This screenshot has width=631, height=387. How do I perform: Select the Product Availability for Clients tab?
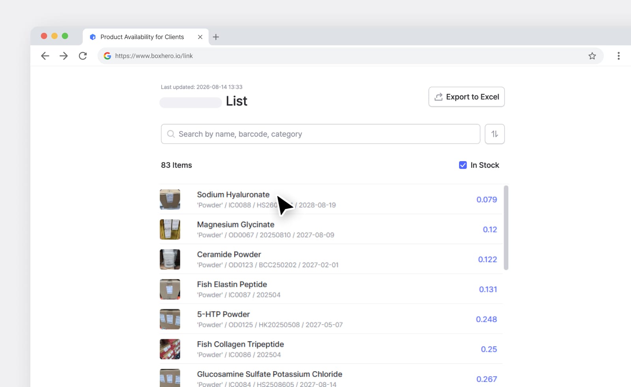click(146, 37)
